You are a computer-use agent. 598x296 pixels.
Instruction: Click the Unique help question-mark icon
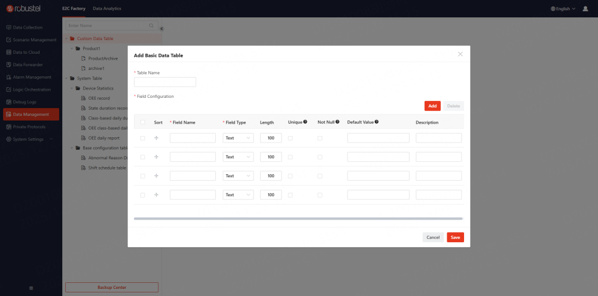pyautogui.click(x=305, y=122)
